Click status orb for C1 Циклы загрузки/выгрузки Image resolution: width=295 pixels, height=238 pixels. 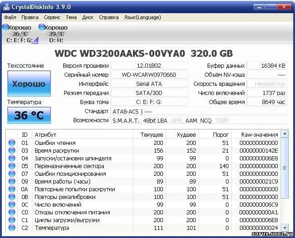12,220
